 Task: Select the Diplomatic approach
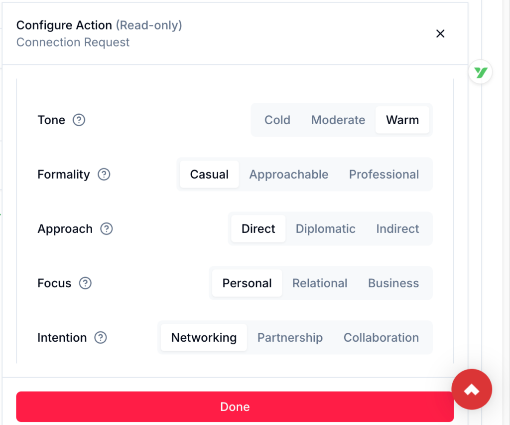326,229
